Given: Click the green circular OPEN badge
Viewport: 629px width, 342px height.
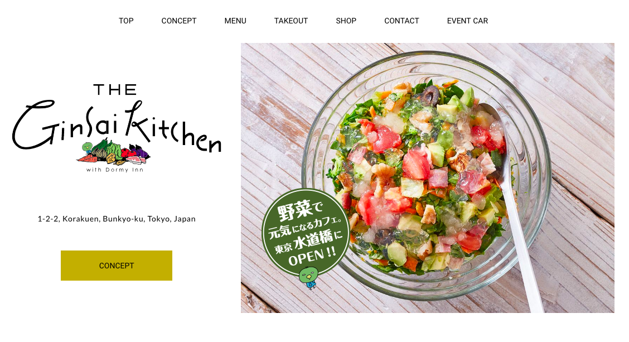Looking at the screenshot, I should coord(306,233).
